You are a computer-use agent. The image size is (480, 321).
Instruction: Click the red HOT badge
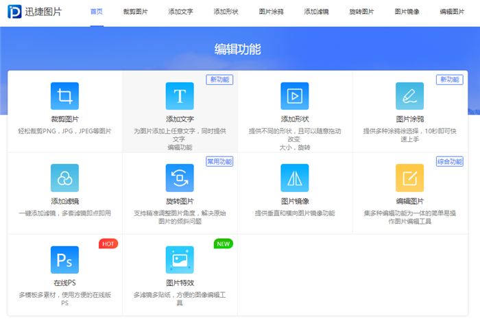point(108,243)
